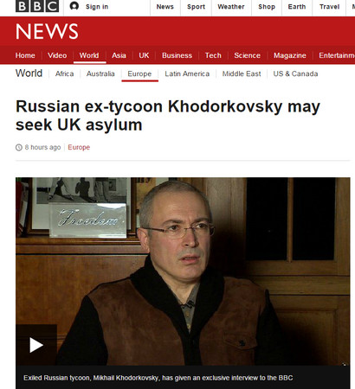This screenshot has width=355, height=389.
Task: Select the Business tab in red bar
Action: [177, 55]
